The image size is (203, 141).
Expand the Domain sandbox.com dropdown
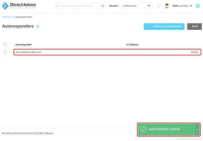(136, 6)
